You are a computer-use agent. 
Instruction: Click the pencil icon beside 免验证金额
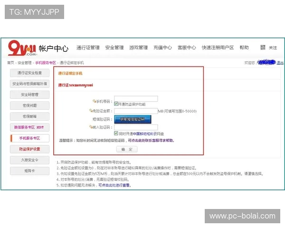(x=91, y=110)
